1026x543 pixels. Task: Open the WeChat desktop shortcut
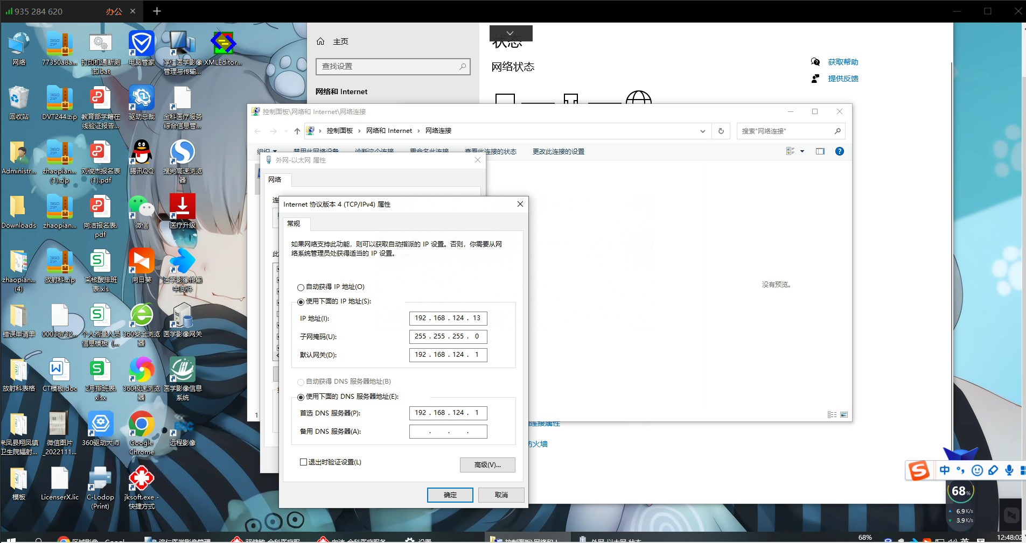(141, 208)
